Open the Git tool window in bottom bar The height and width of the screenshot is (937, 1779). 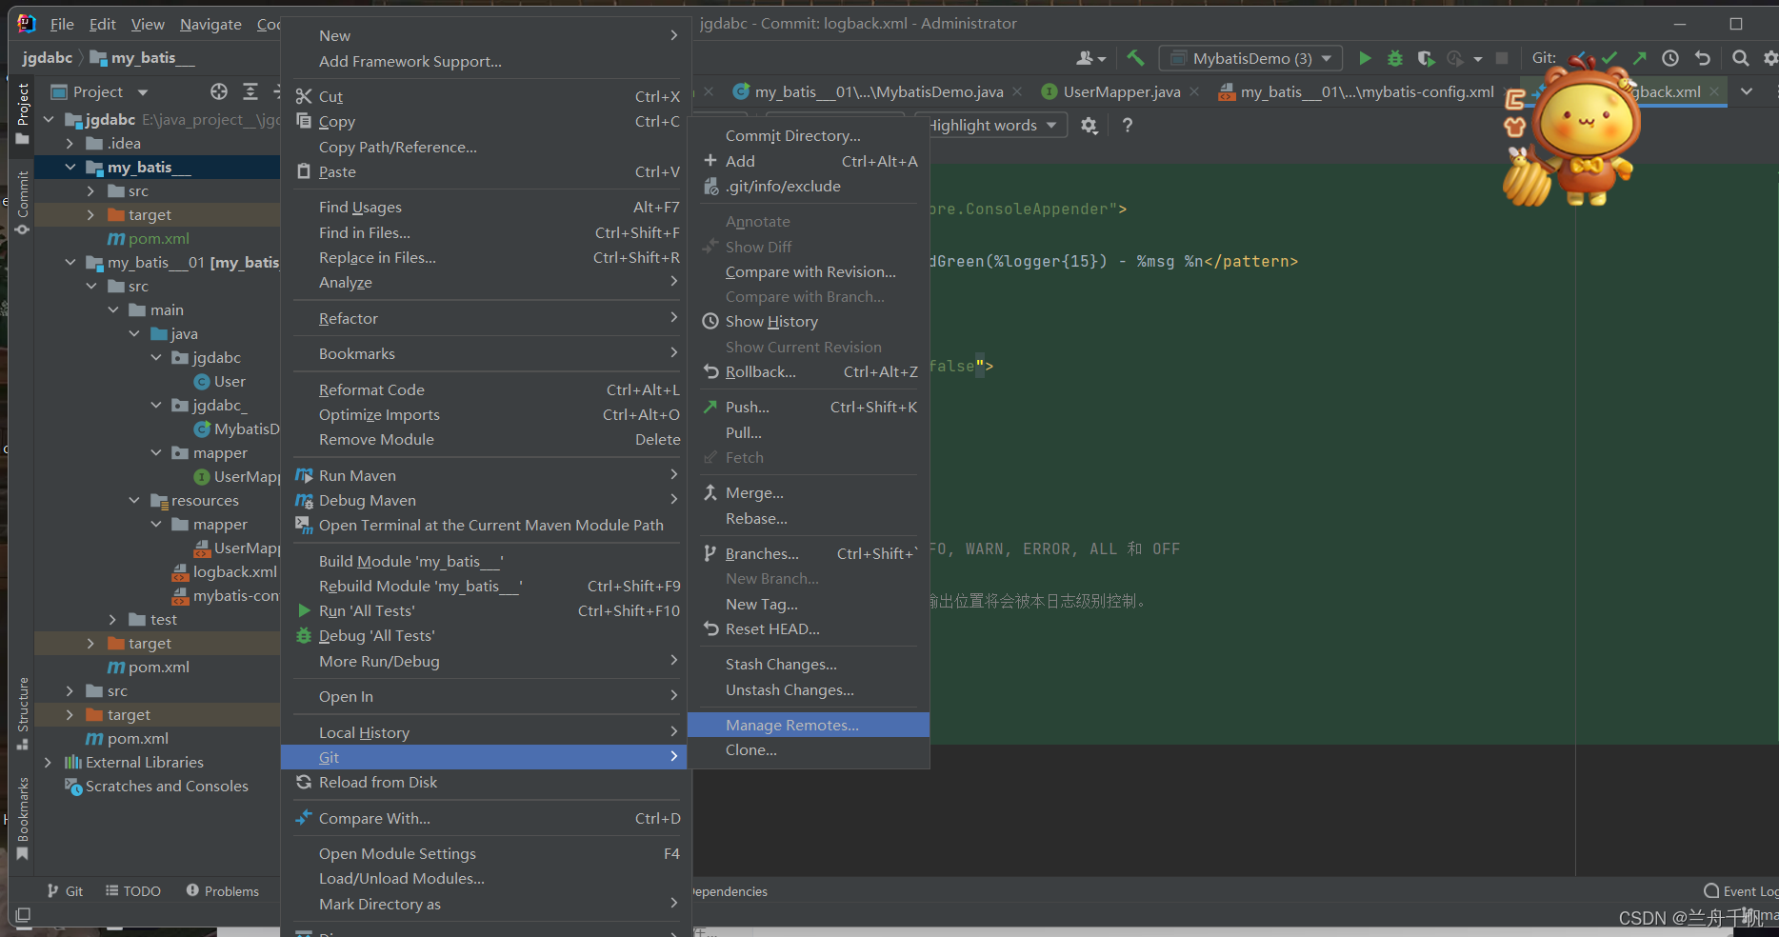point(65,891)
